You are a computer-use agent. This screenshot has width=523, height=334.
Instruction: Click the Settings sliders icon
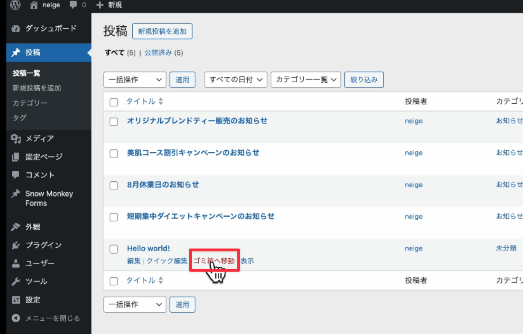tap(16, 300)
